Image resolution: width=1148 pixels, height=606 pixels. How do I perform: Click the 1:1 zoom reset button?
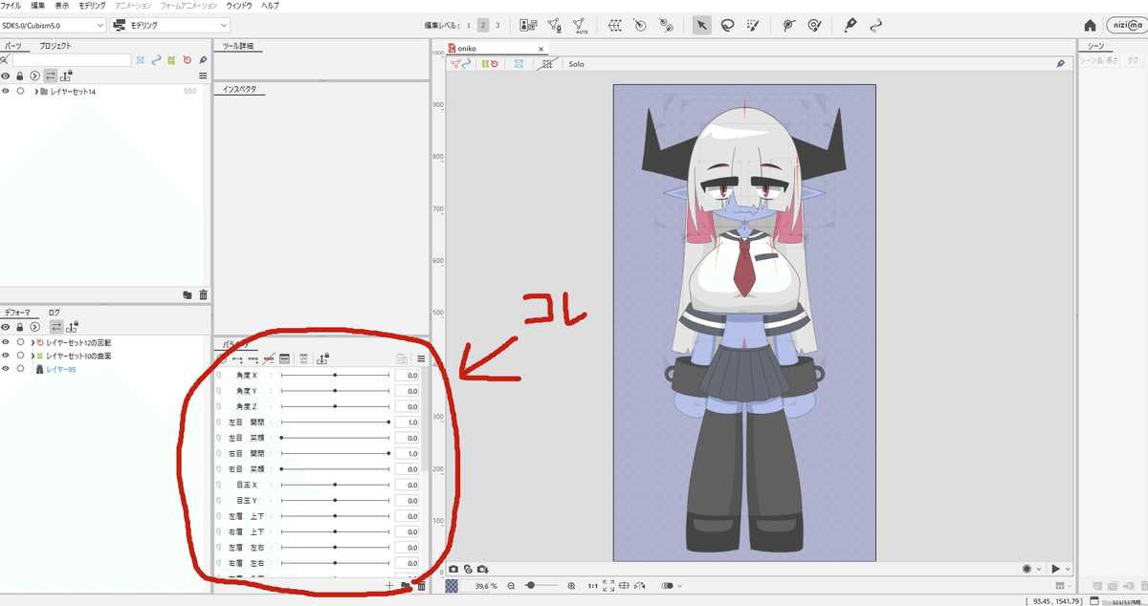[x=593, y=586]
